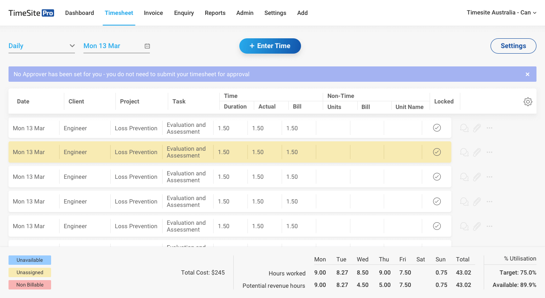Click the column settings gear icon

(x=528, y=102)
